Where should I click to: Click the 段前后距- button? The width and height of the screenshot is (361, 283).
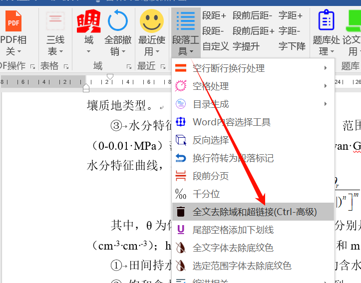[252, 15]
